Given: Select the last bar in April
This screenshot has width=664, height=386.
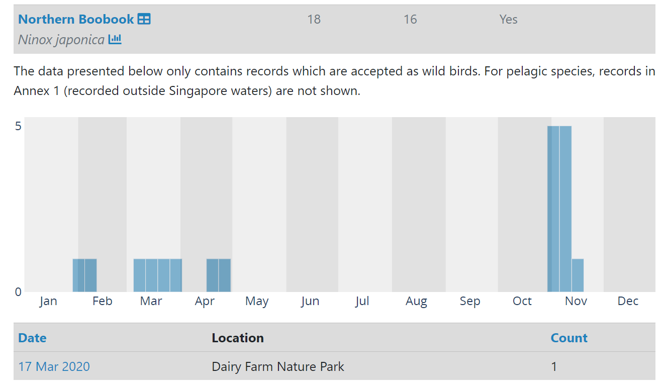Looking at the screenshot, I should 225,275.
